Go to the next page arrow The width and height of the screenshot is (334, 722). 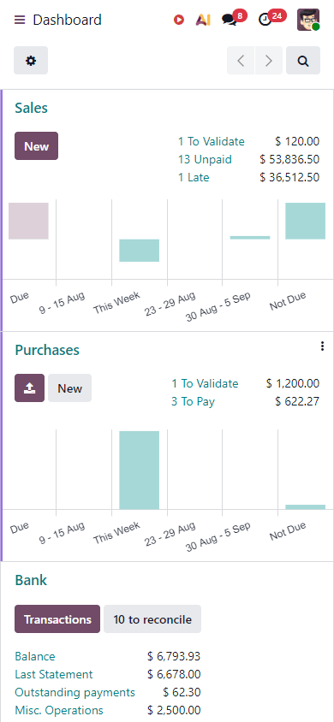(x=269, y=61)
